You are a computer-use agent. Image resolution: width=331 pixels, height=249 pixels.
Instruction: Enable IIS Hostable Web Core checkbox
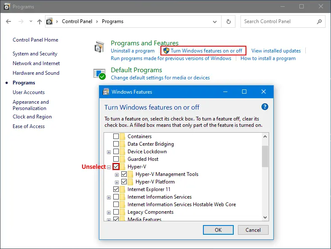click(x=116, y=204)
